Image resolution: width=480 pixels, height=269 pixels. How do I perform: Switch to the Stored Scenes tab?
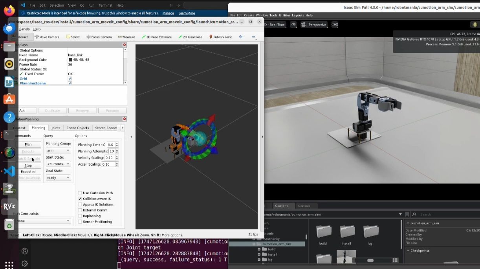coord(106,128)
